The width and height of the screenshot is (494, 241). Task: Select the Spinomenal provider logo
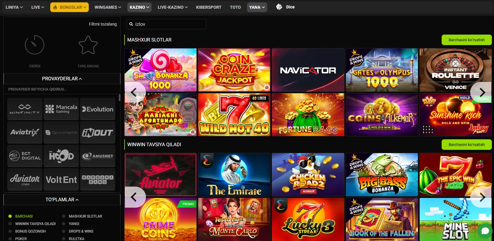tap(61, 132)
